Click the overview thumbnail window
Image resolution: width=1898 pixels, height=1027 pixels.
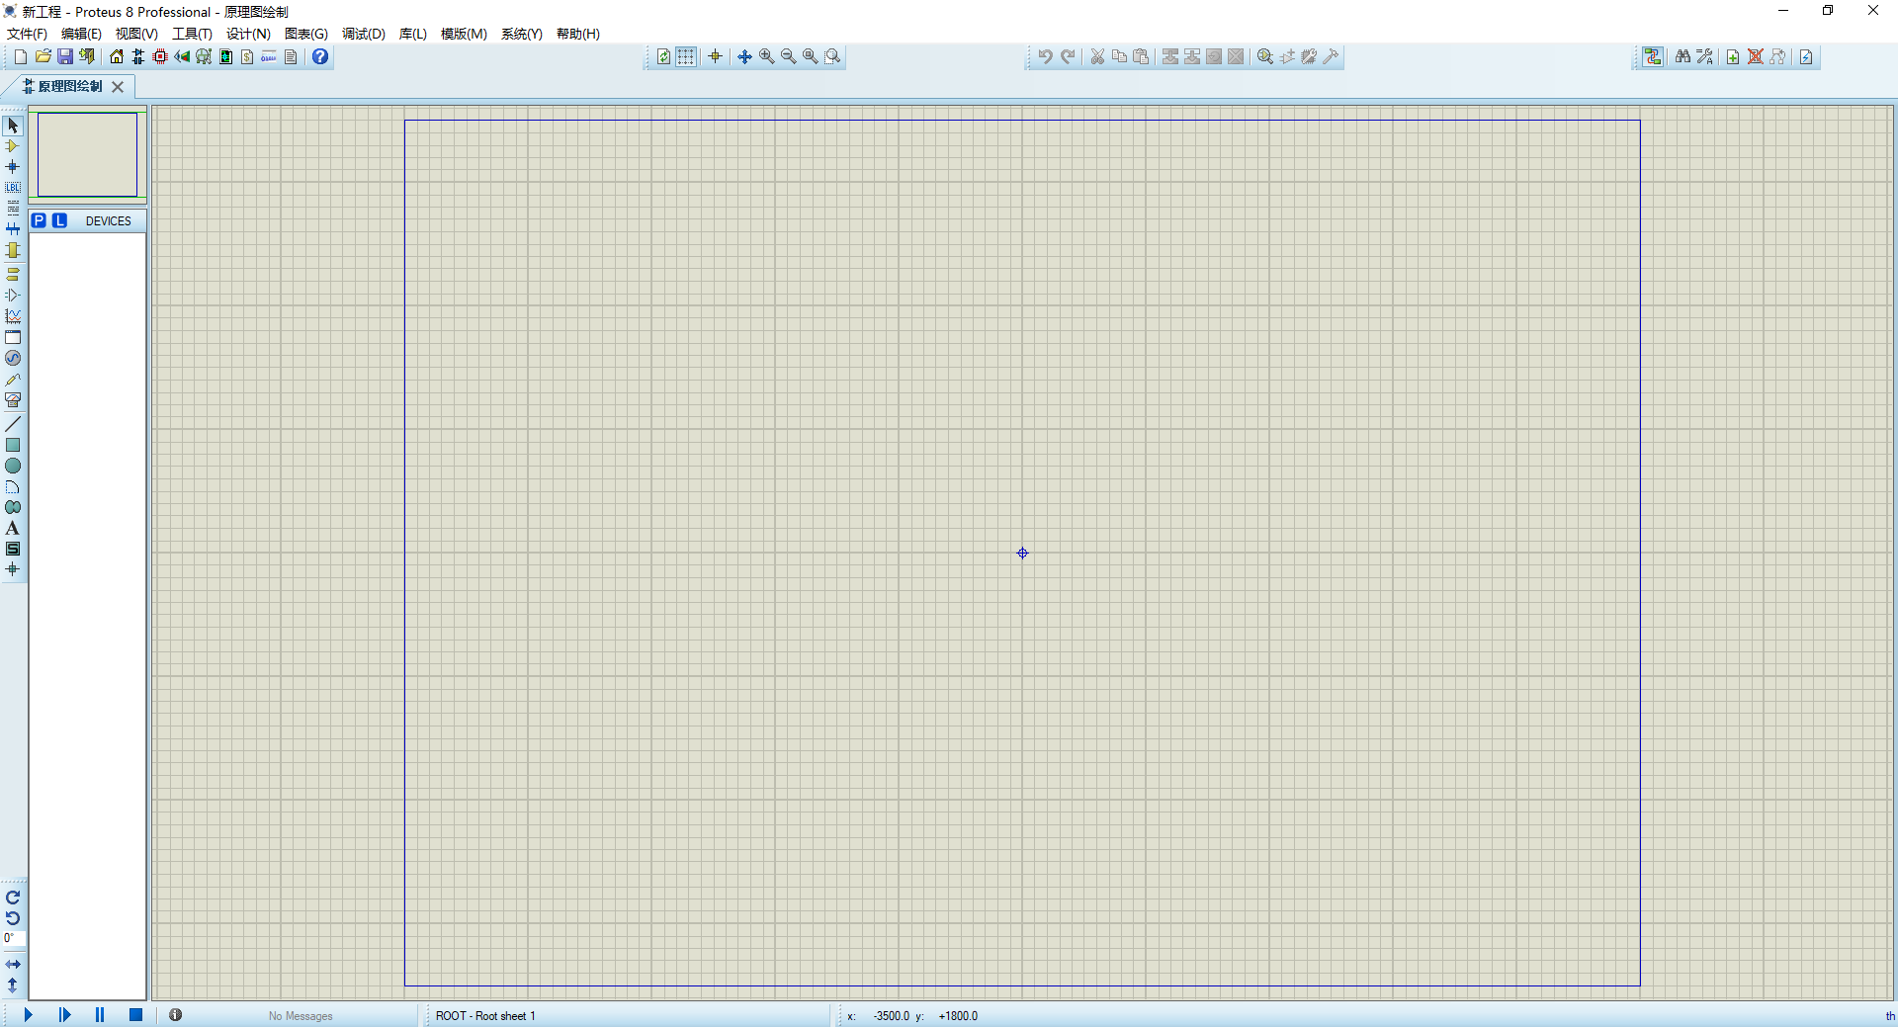(x=88, y=154)
